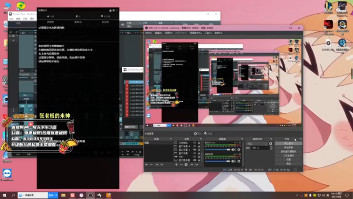Image resolution: width=353 pixels, height=199 pixels.
Task: Move the scene down in OBS
Action: (x=161, y=165)
